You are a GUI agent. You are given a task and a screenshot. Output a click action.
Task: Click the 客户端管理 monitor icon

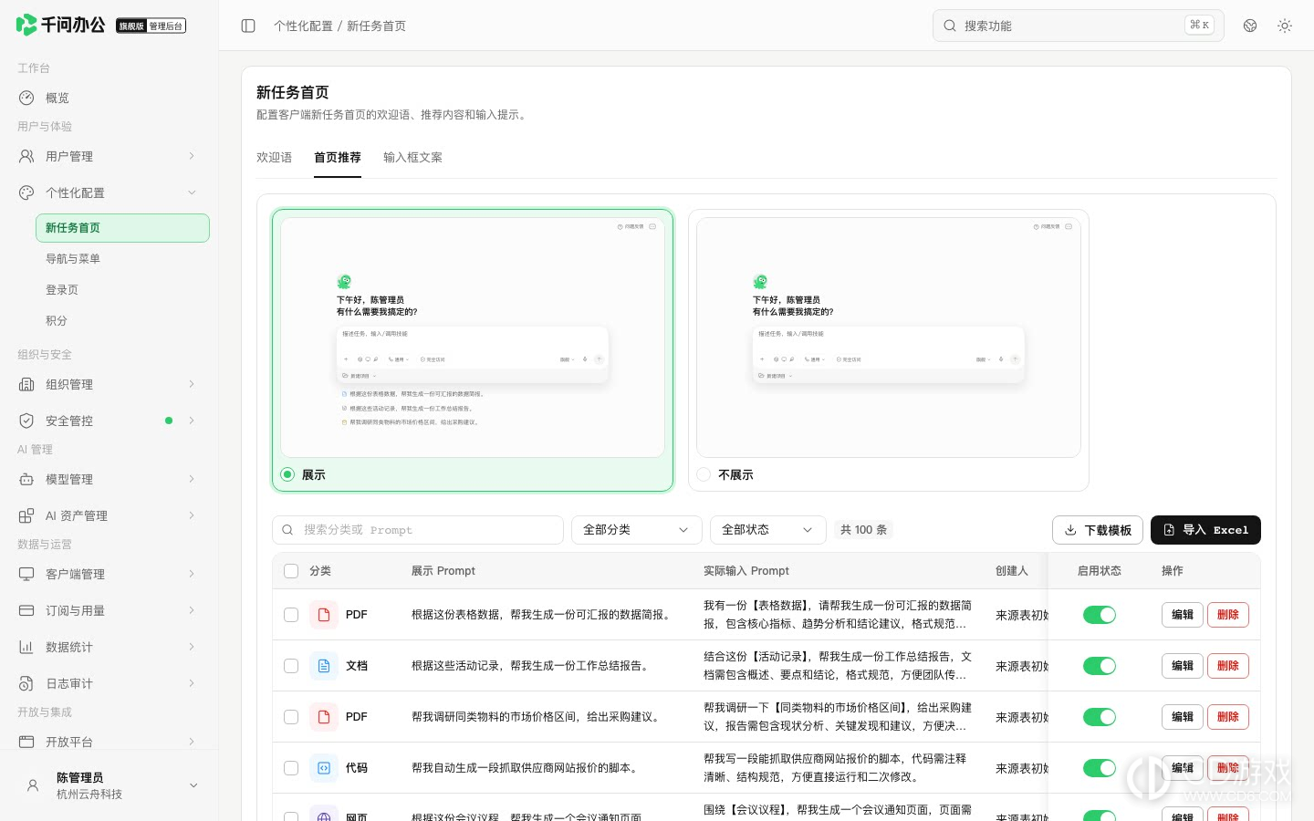pyautogui.click(x=26, y=574)
